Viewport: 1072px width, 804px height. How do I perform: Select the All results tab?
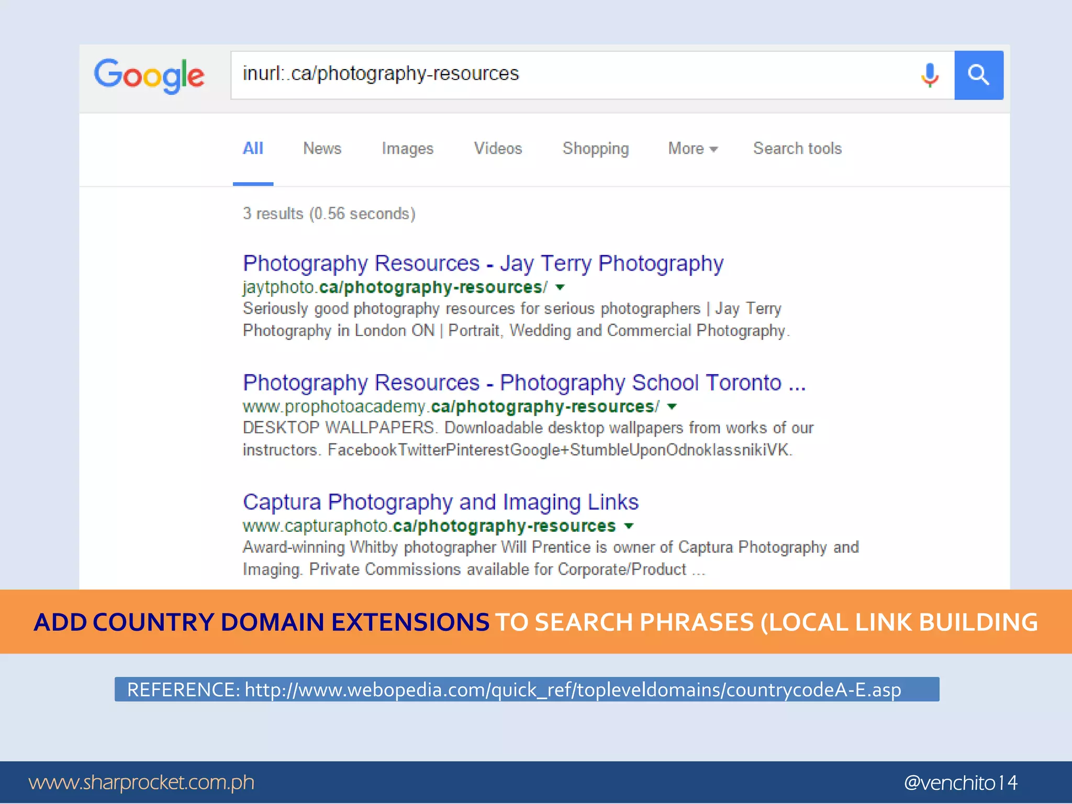coord(253,149)
